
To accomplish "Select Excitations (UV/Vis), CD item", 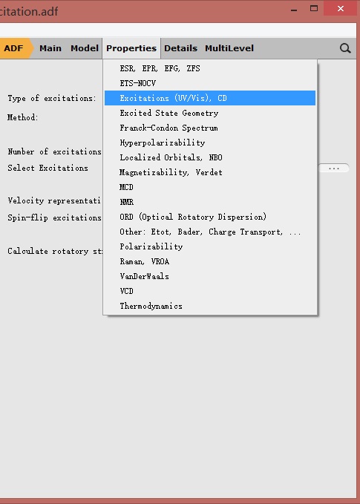I will (x=210, y=98).
